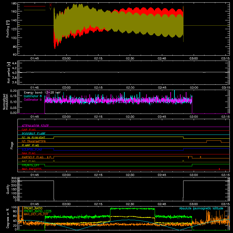
Task: Click the 02:00 label under pointing plot
Action: (66, 59)
